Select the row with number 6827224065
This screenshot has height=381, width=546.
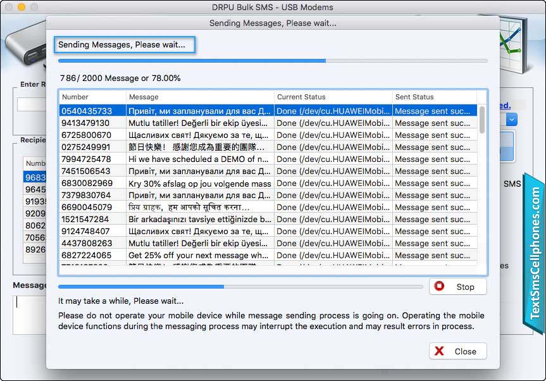268,255
